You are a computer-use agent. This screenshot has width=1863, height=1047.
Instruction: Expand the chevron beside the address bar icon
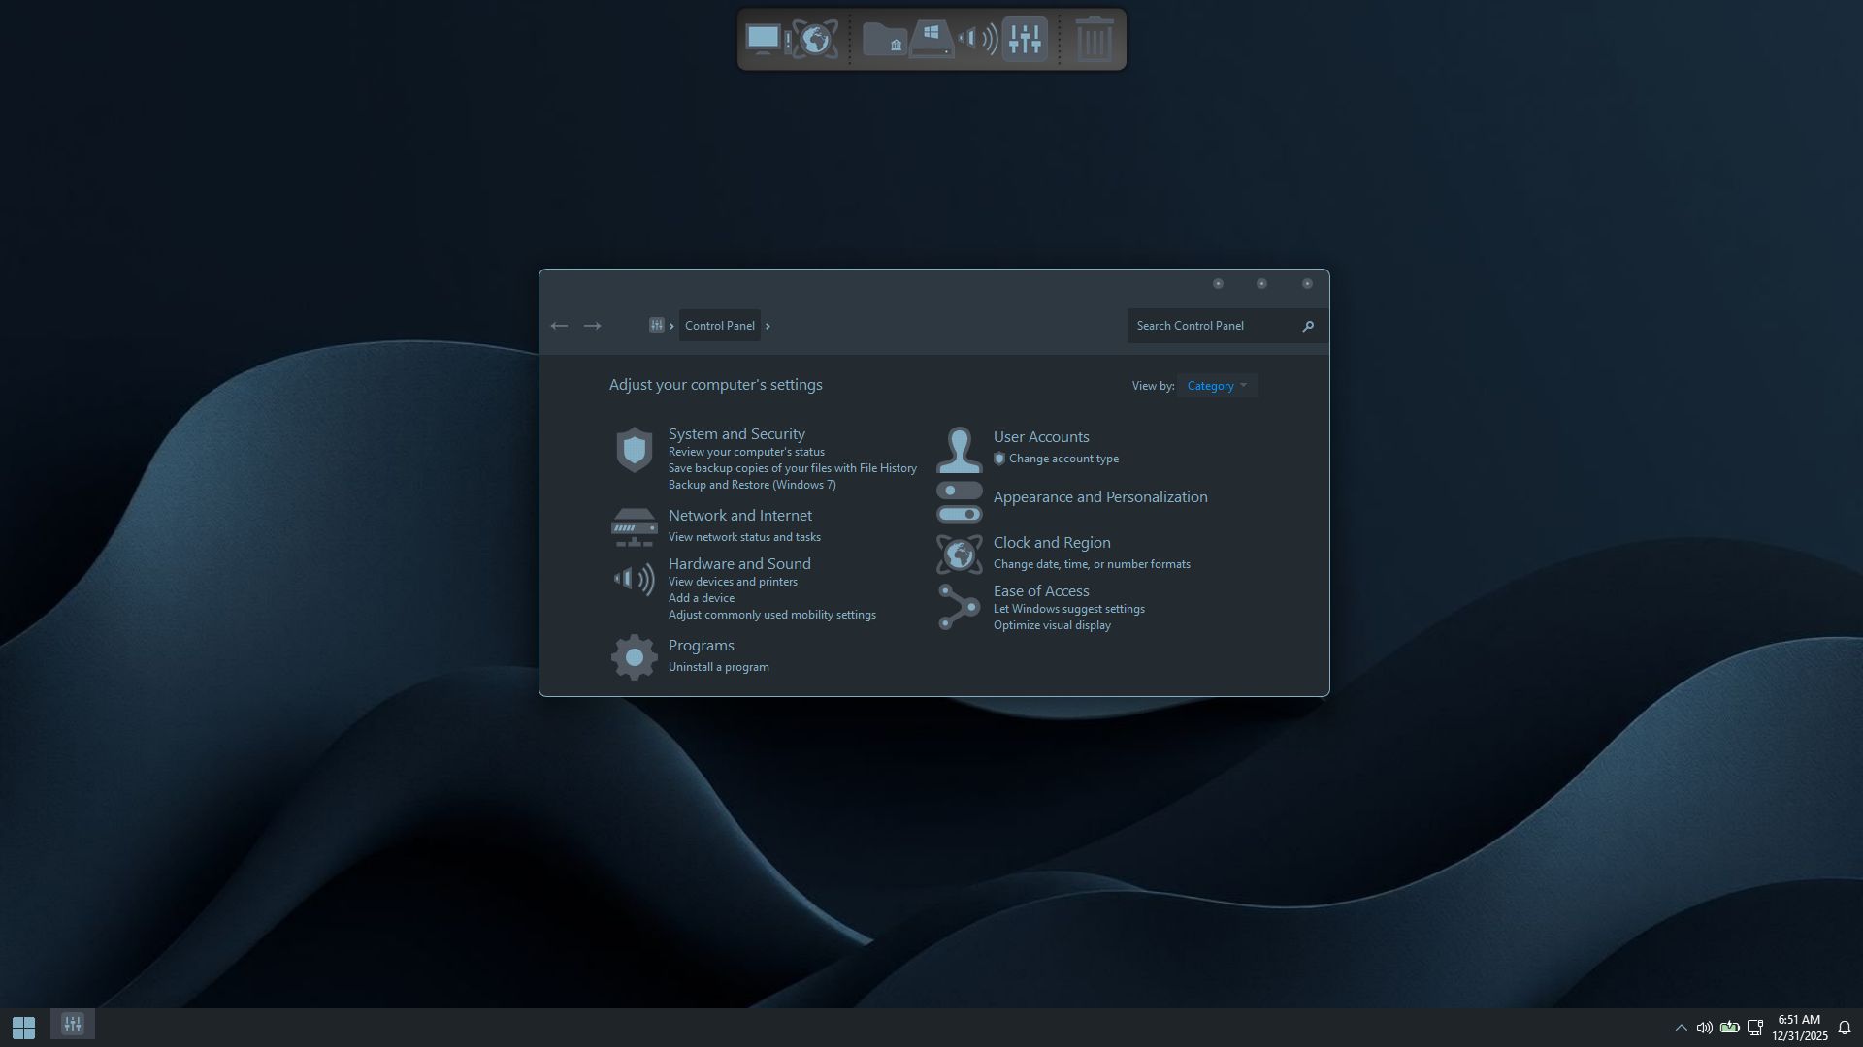671,326
